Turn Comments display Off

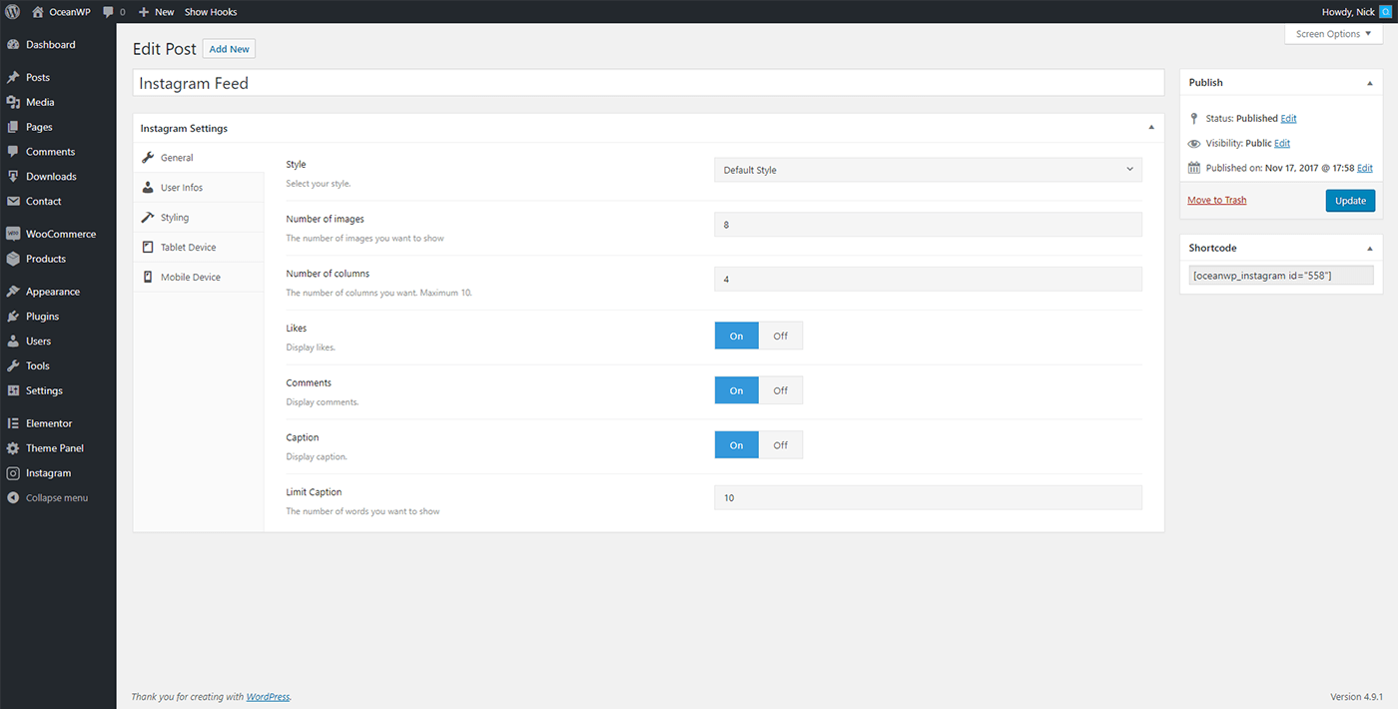click(781, 390)
